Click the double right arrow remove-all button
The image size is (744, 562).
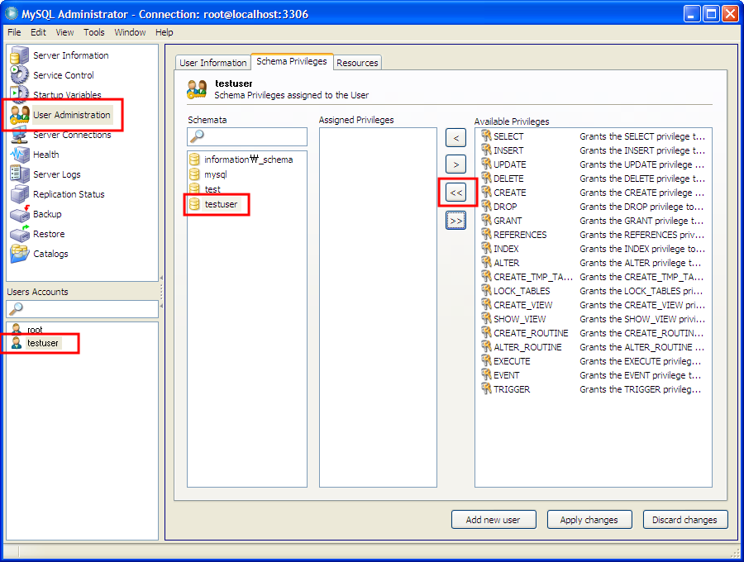[x=456, y=221]
